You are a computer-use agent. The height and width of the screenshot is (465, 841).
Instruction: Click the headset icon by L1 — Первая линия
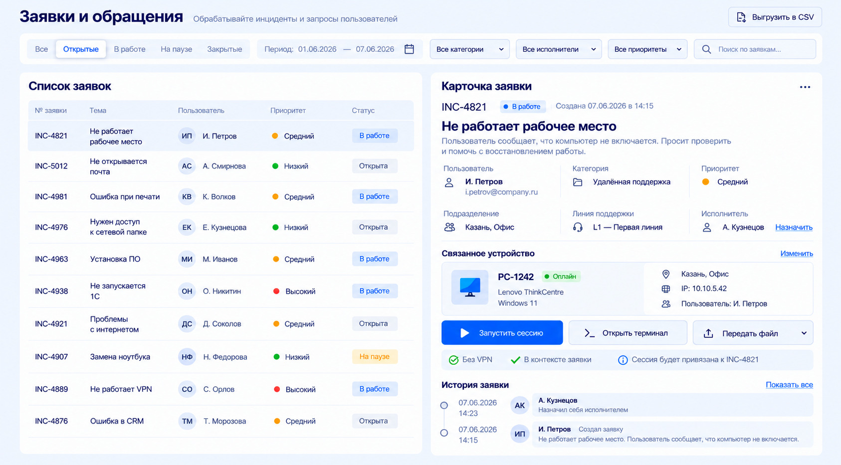(578, 227)
